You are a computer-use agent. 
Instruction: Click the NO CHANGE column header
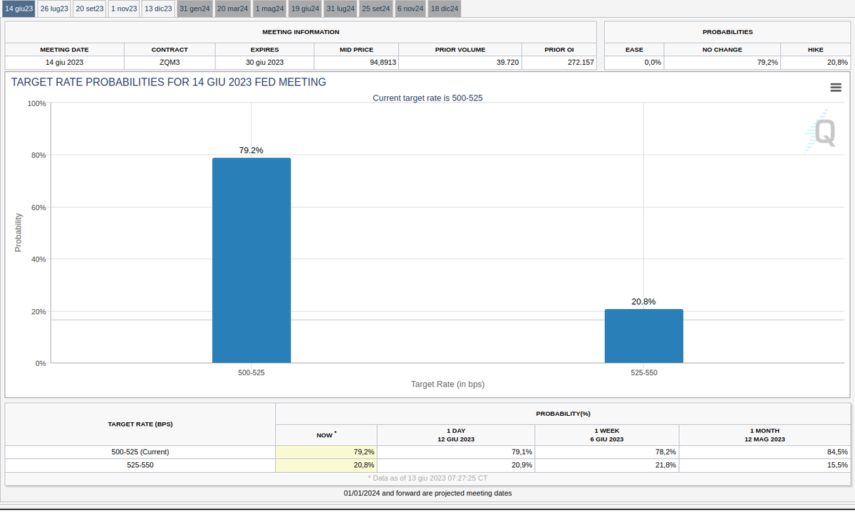click(722, 50)
